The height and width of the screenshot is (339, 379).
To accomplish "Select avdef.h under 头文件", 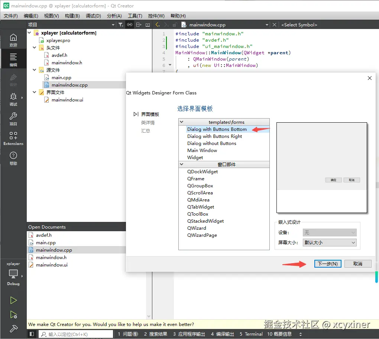I will (59, 55).
